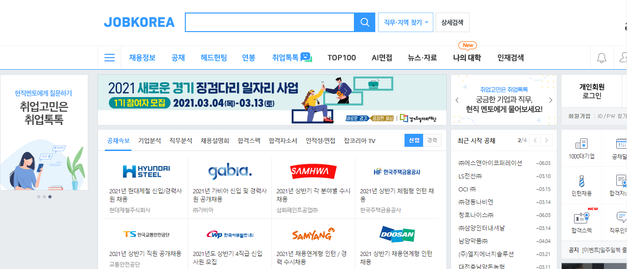
Task: Open 청호나이스㈜ recruitment entry
Action: 476,215
